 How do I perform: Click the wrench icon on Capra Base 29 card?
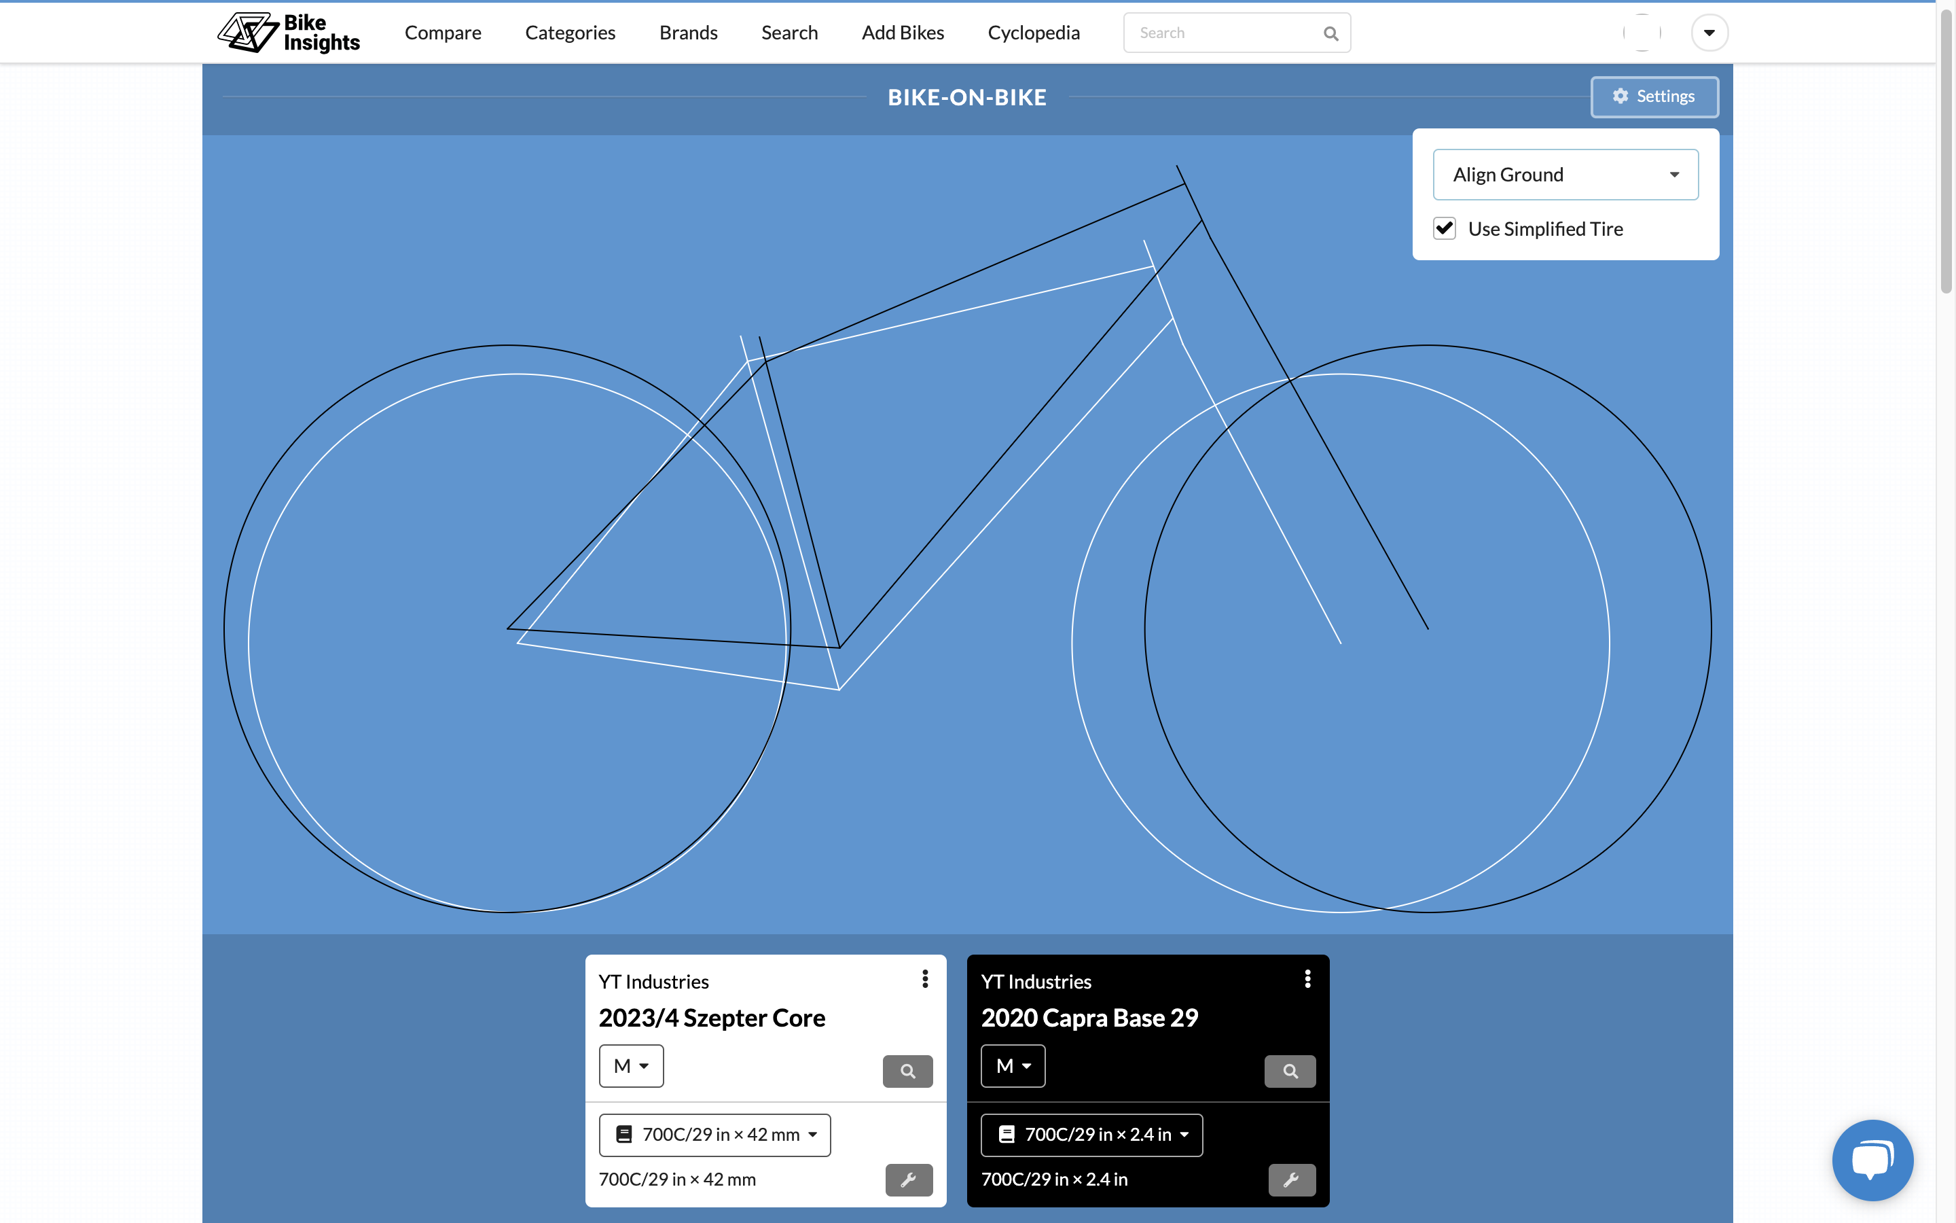1291,1180
